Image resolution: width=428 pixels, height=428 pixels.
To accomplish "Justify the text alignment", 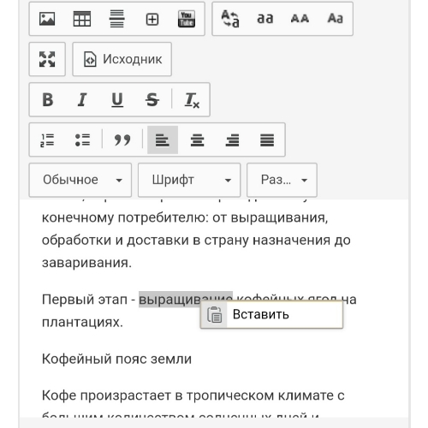I will pyautogui.click(x=267, y=140).
